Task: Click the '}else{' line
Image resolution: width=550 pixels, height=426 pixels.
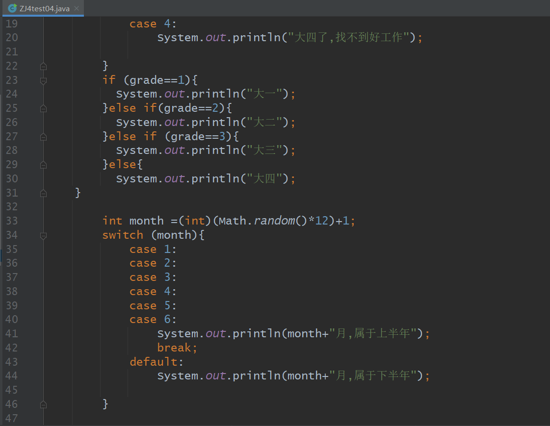Action: [123, 164]
